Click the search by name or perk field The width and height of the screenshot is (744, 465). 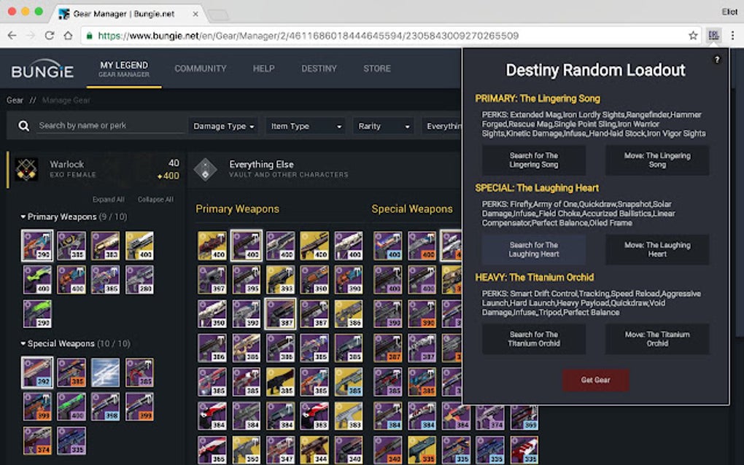pyautogui.click(x=109, y=125)
